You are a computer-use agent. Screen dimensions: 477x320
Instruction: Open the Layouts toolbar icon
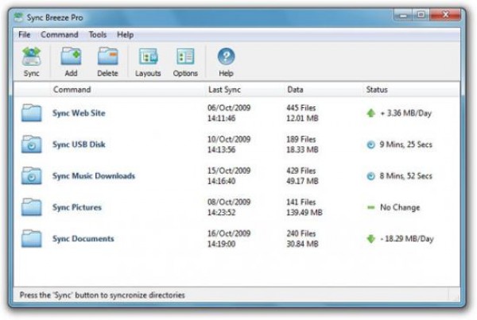click(x=148, y=57)
